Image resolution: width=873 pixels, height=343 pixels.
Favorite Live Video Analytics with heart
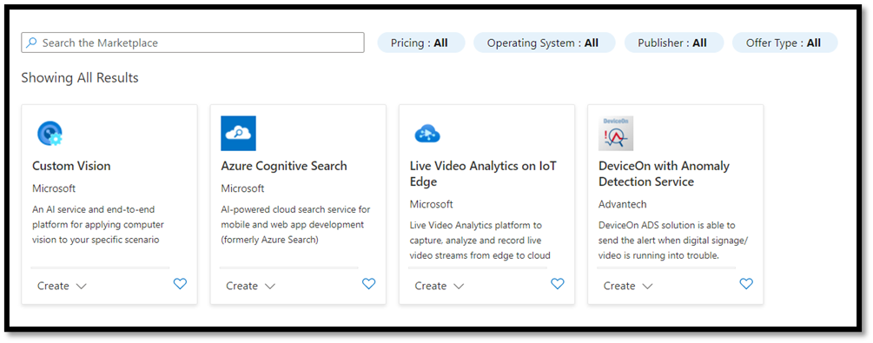[x=558, y=284]
